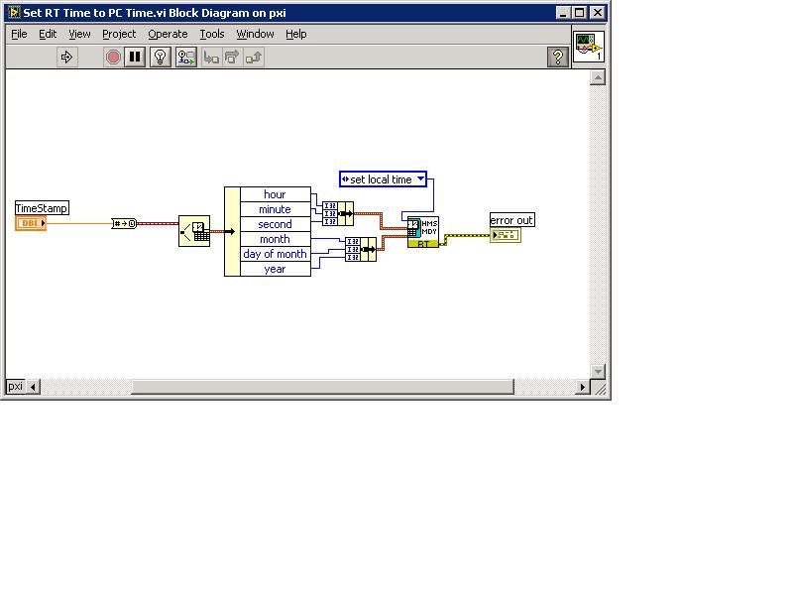The height and width of the screenshot is (595, 793).
Task: Maximize the block diagram window
Action: coord(580,13)
